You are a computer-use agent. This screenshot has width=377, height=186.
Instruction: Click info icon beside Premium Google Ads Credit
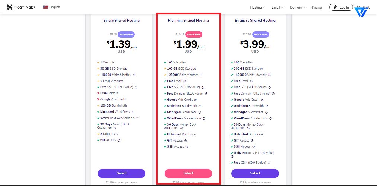(x=196, y=100)
